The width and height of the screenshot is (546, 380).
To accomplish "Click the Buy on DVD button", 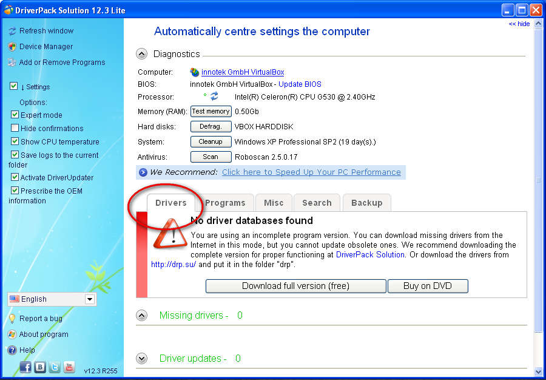I will point(428,286).
